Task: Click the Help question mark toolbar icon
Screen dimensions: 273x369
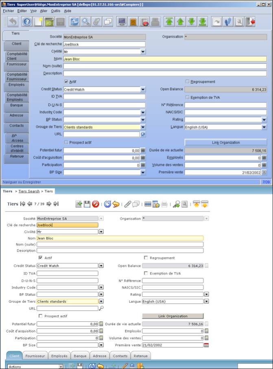Action: 27,22
